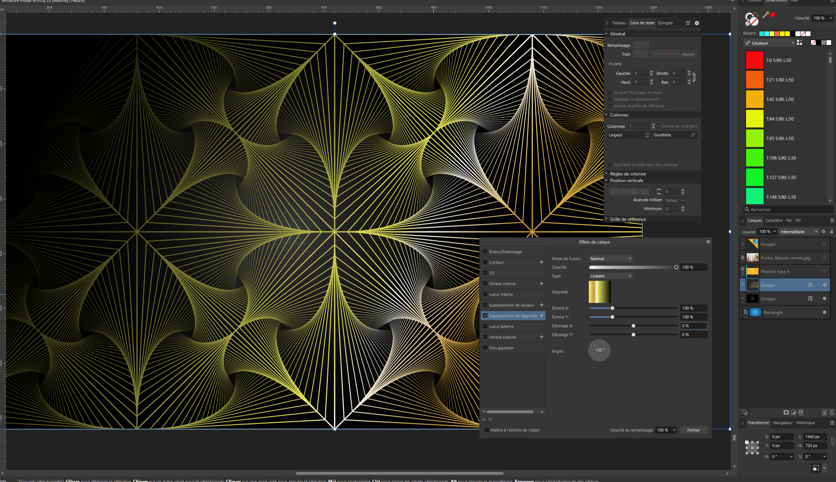The image size is (836, 482).
Task: Click the Décalage Y percentage field
Action: click(x=693, y=335)
